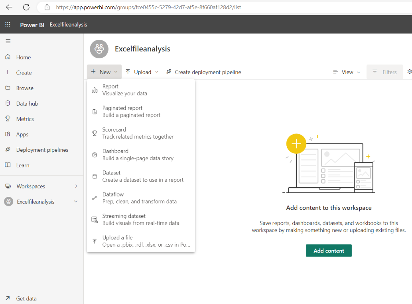Click the Learn book icon
This screenshot has height=304, width=412.
coord(8,165)
